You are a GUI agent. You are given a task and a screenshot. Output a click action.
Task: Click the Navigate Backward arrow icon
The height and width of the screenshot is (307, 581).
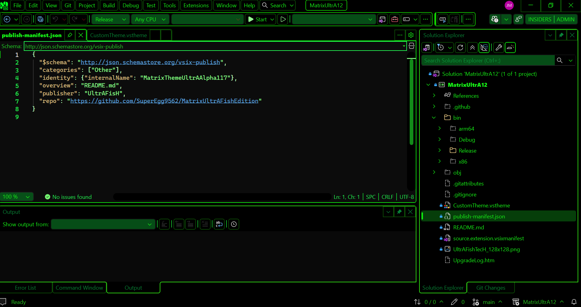coord(7,19)
